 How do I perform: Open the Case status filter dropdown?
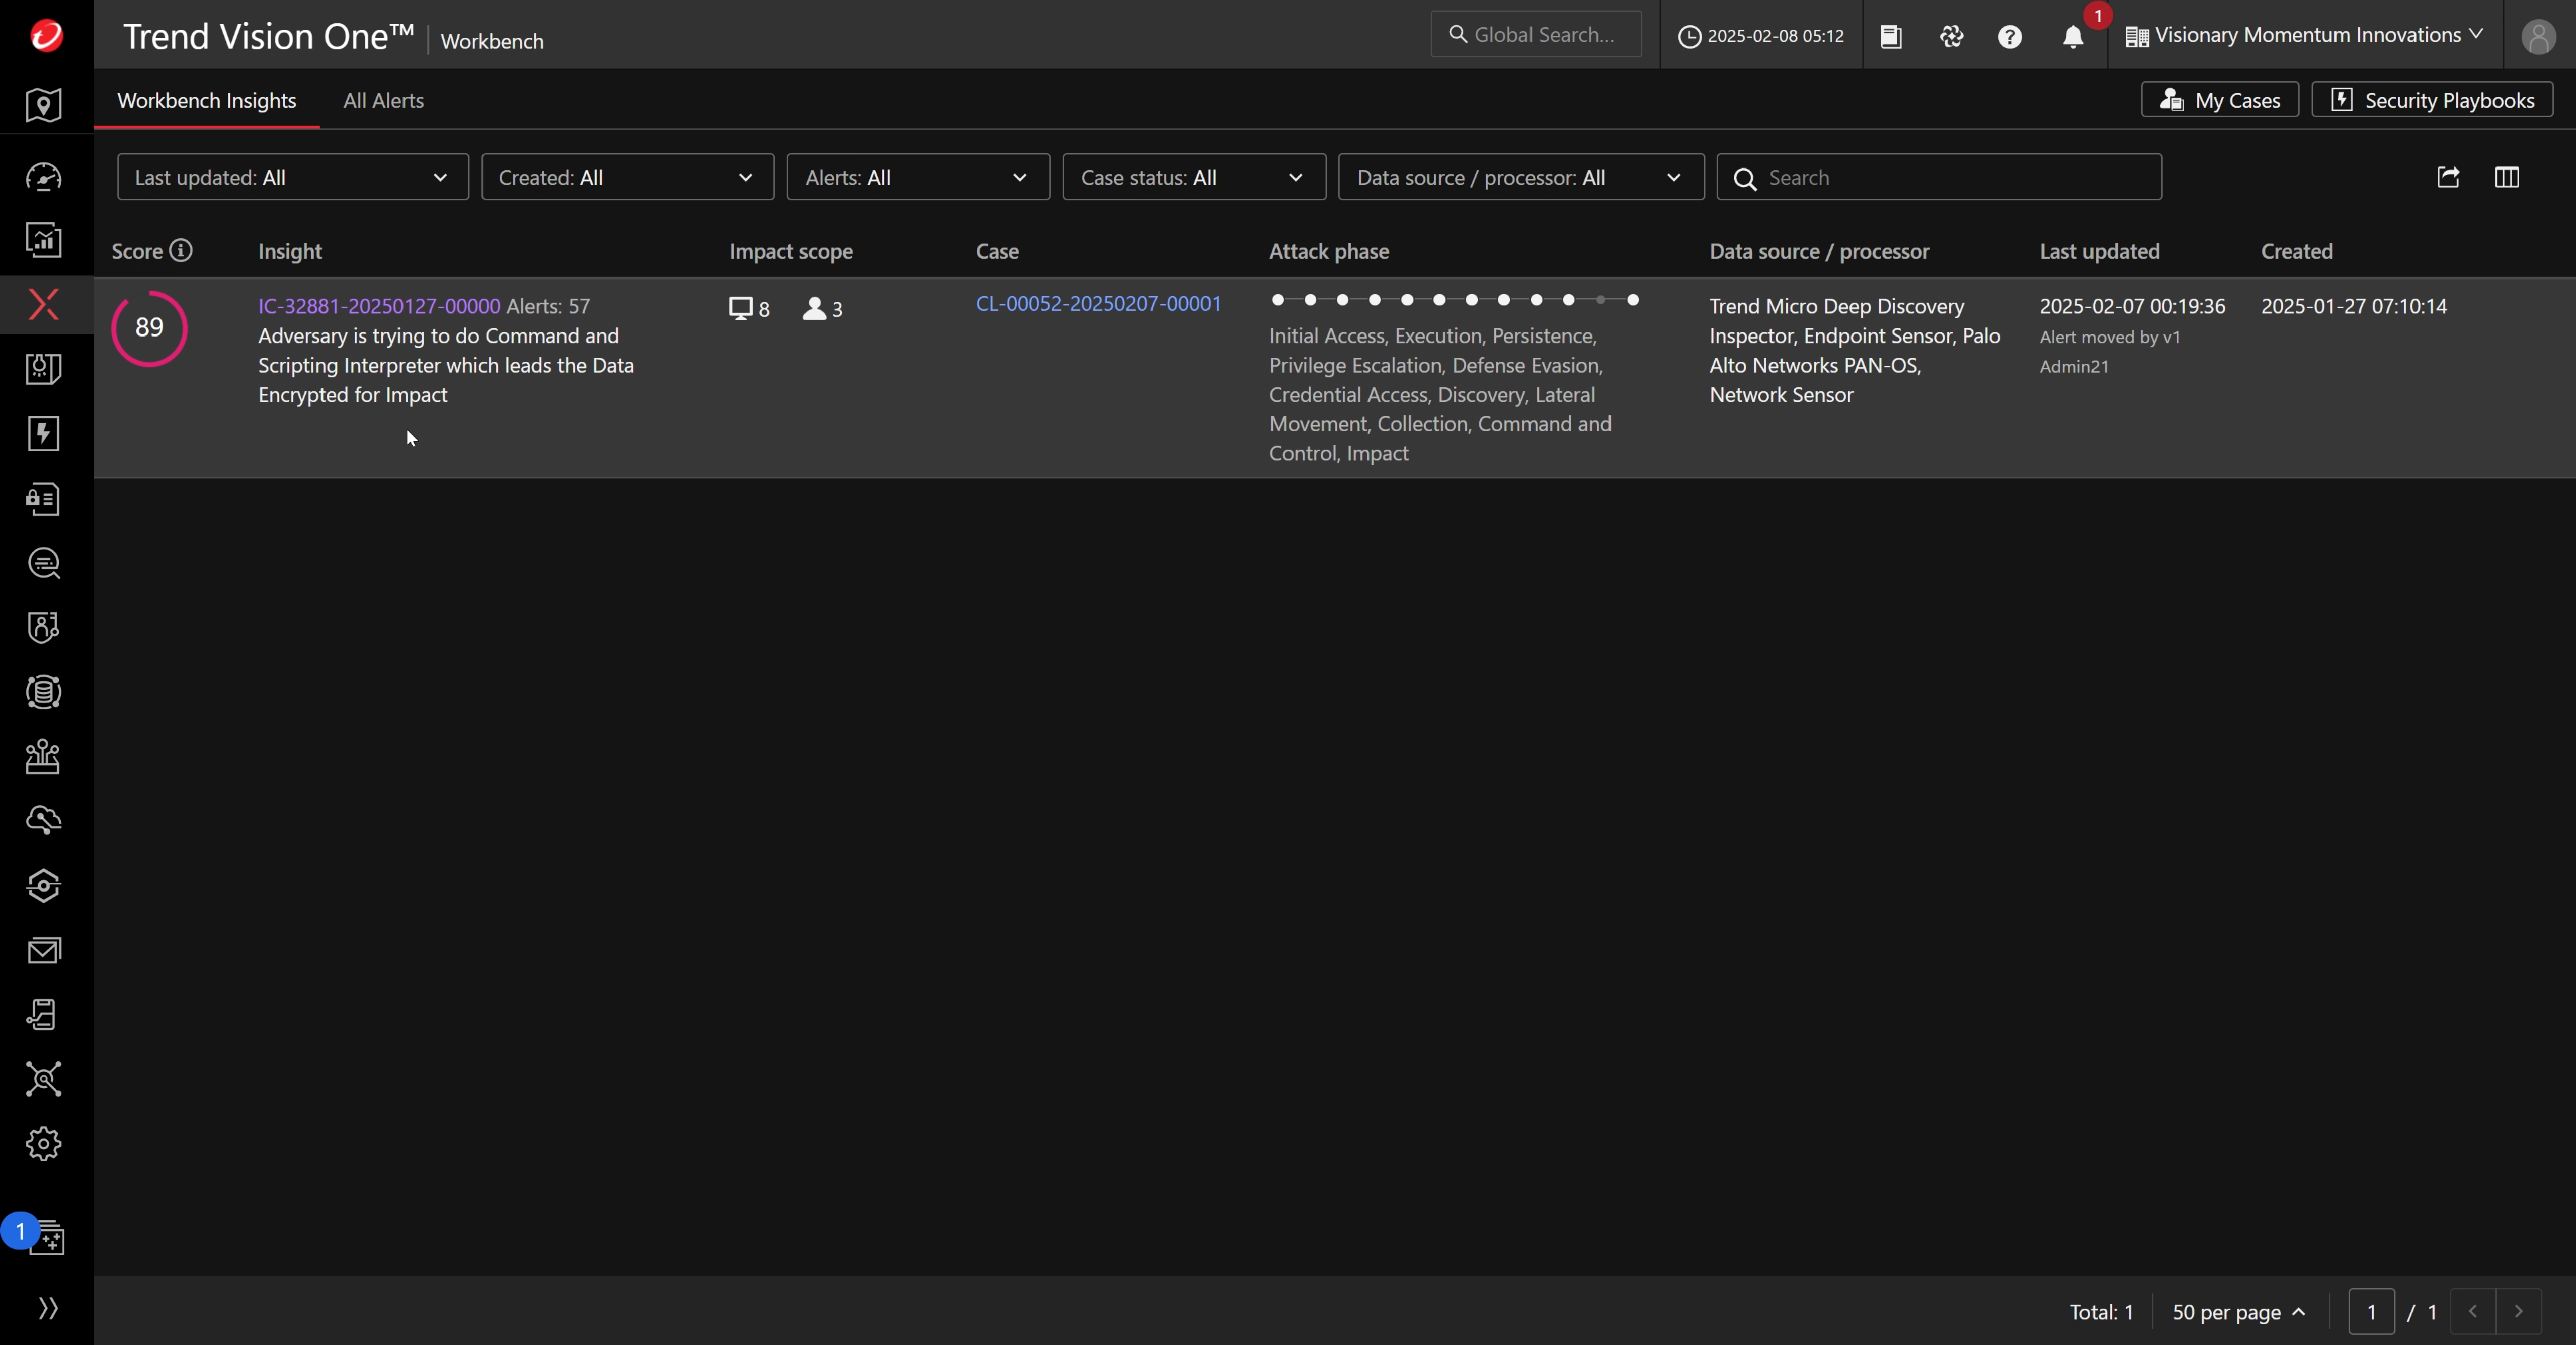click(x=1194, y=177)
